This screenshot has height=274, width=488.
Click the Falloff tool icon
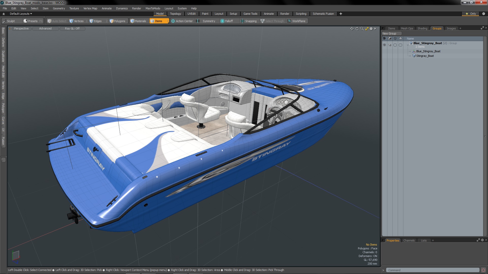(x=223, y=21)
